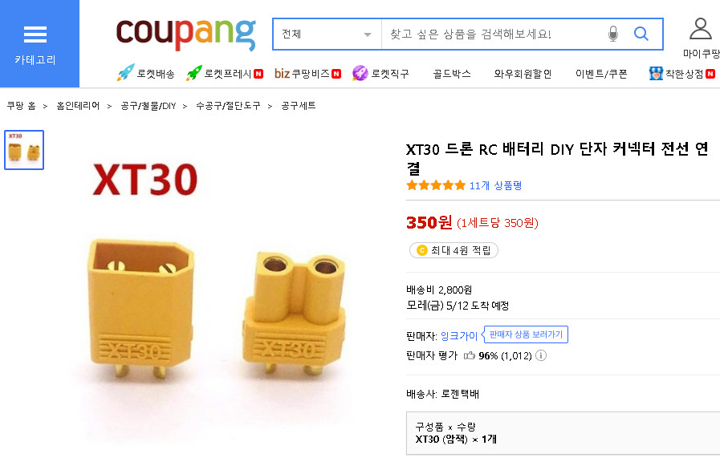
Task: Click the 로켓배송 rocket icon
Action: click(x=125, y=73)
